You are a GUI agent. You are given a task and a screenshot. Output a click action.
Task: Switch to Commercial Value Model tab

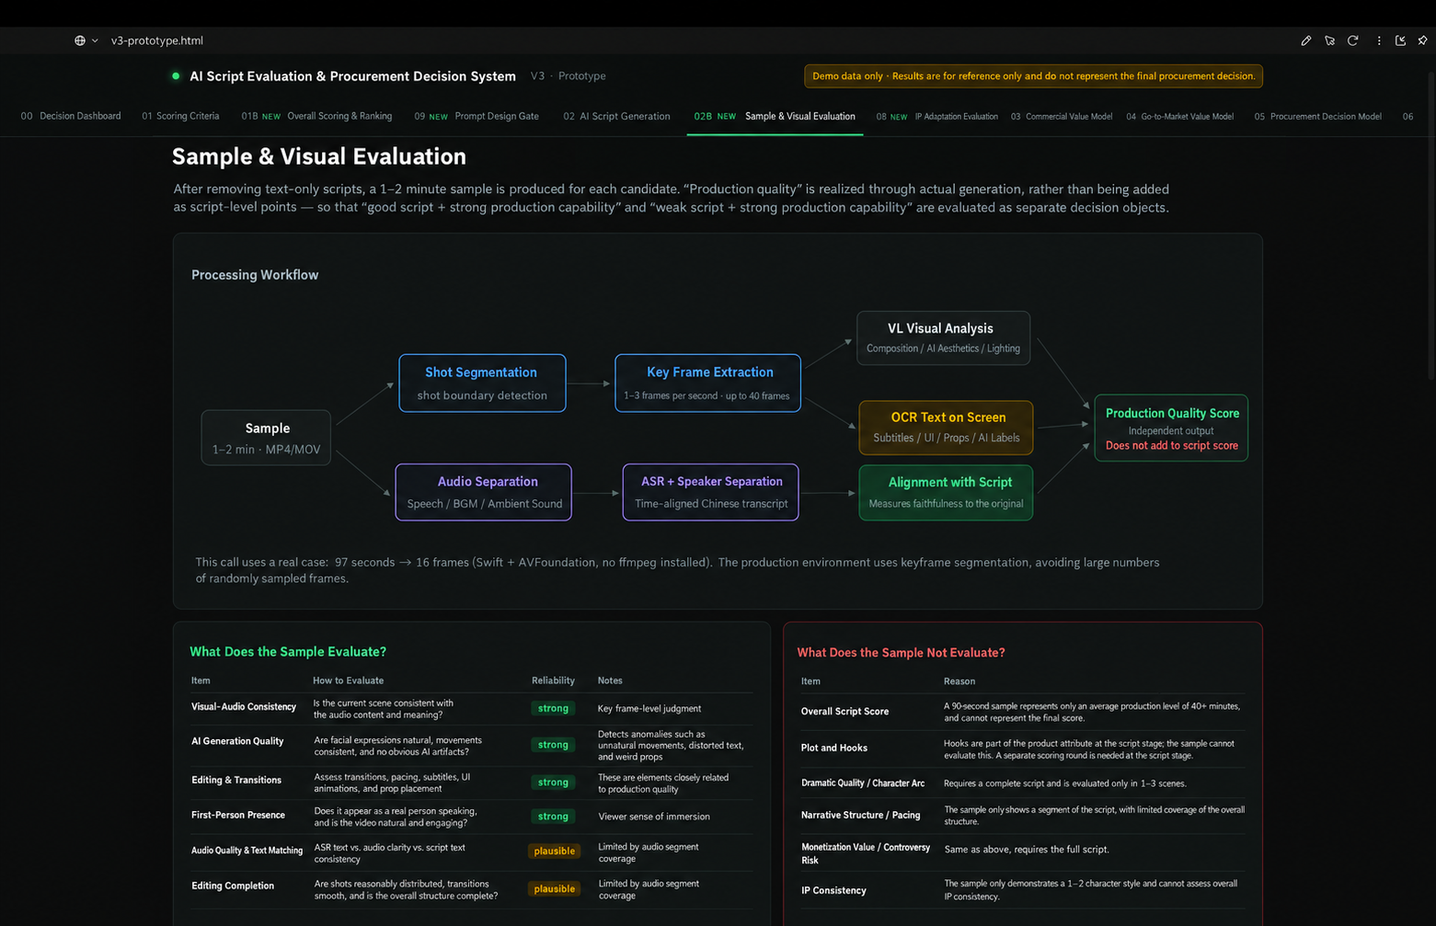[1062, 117]
